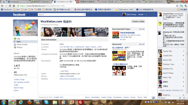Screen dimensions: 188x105
Task: Launch Firefox from taskbar
Action: coord(29,102)
